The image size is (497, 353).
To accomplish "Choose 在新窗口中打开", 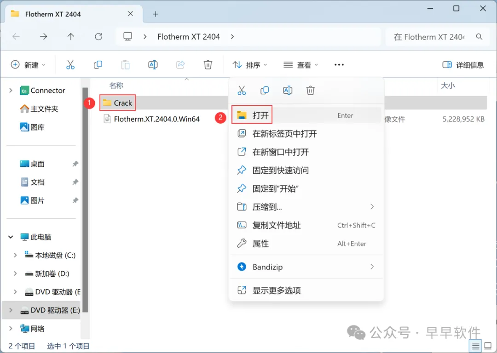I will (306, 152).
